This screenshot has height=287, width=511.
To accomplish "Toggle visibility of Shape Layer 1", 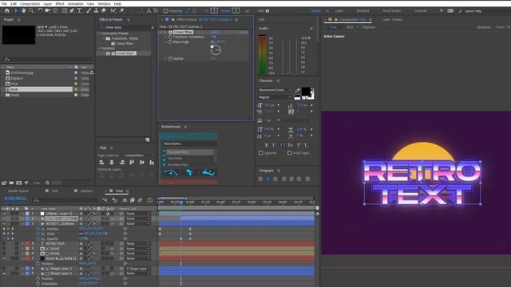I will [4, 273].
